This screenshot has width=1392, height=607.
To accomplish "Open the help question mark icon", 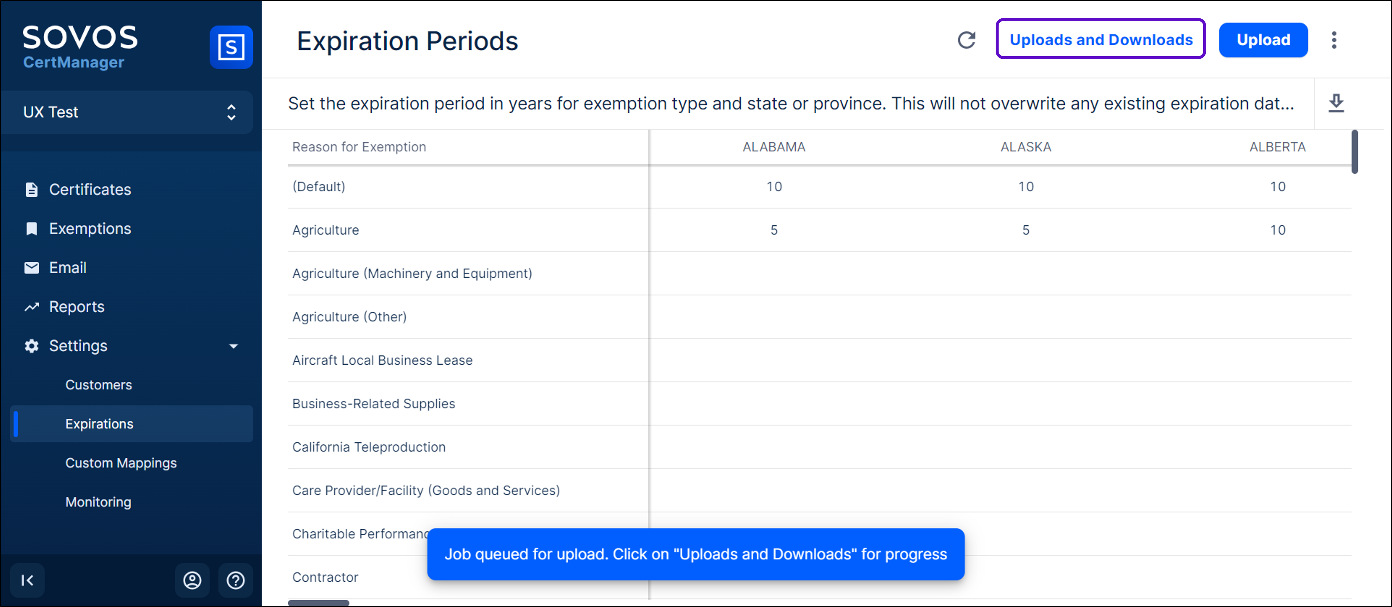I will 235,580.
